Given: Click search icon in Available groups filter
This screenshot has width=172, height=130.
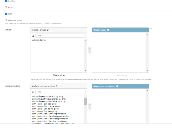Looking at the screenshot, I should tap(33, 36).
